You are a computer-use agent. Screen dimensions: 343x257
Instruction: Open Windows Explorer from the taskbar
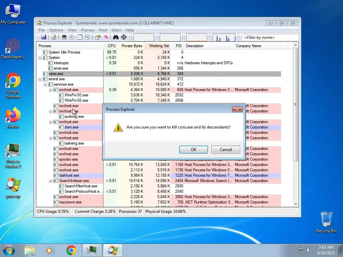click(x=30, y=250)
